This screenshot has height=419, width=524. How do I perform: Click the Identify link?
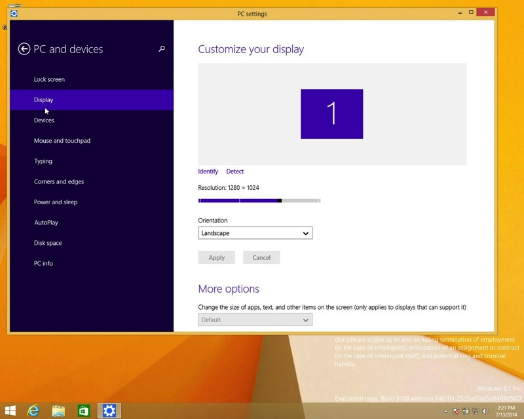point(208,172)
